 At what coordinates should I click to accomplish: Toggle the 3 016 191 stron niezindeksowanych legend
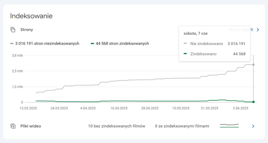47,43
